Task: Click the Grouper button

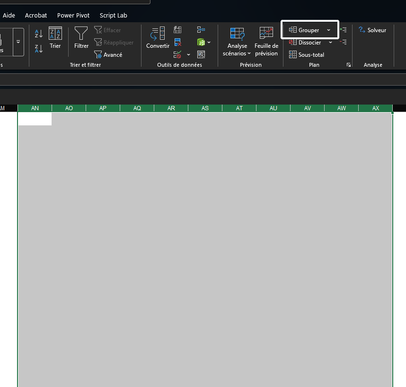Action: tap(304, 30)
